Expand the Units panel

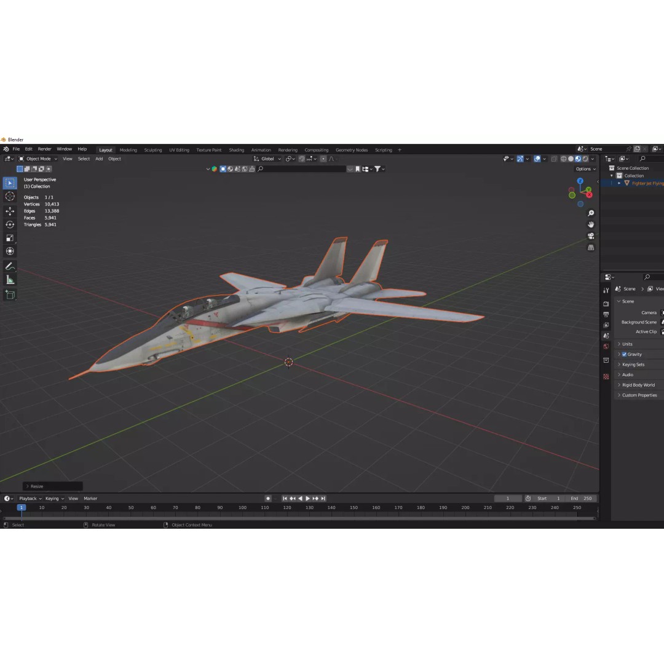pyautogui.click(x=627, y=344)
